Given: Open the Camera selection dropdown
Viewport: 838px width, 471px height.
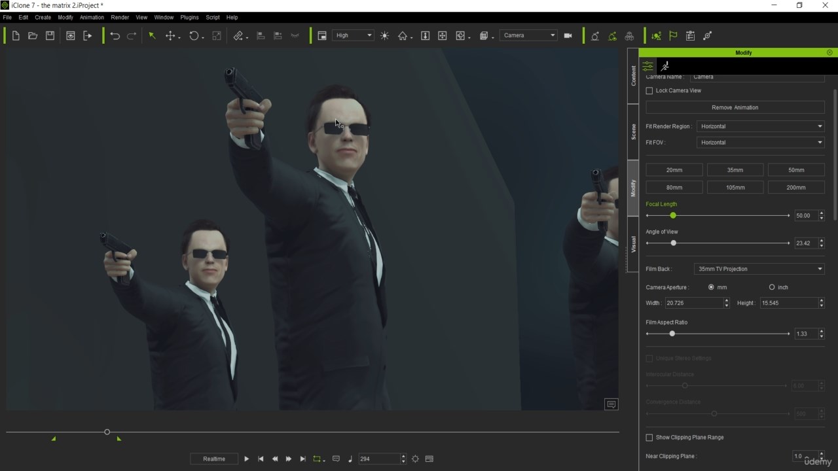Looking at the screenshot, I should pos(529,35).
